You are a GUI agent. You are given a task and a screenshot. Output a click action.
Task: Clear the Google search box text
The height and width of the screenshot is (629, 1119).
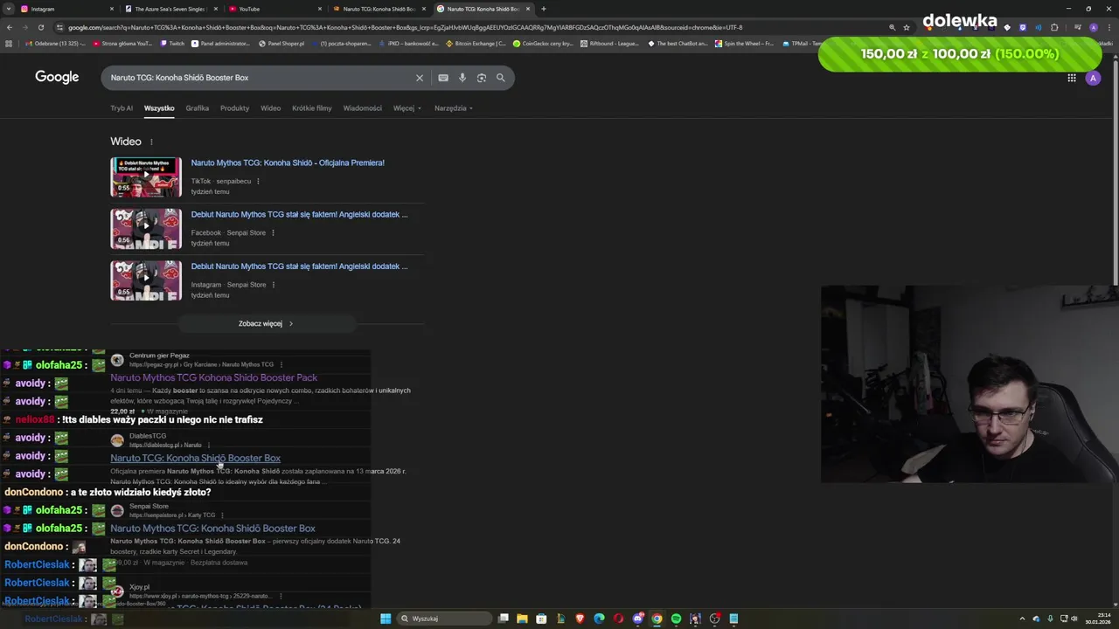pyautogui.click(x=420, y=78)
